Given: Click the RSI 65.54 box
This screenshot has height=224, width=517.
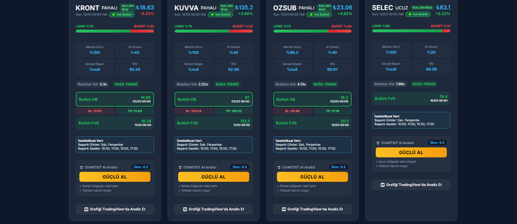Looking at the screenshot, I should tap(135, 67).
